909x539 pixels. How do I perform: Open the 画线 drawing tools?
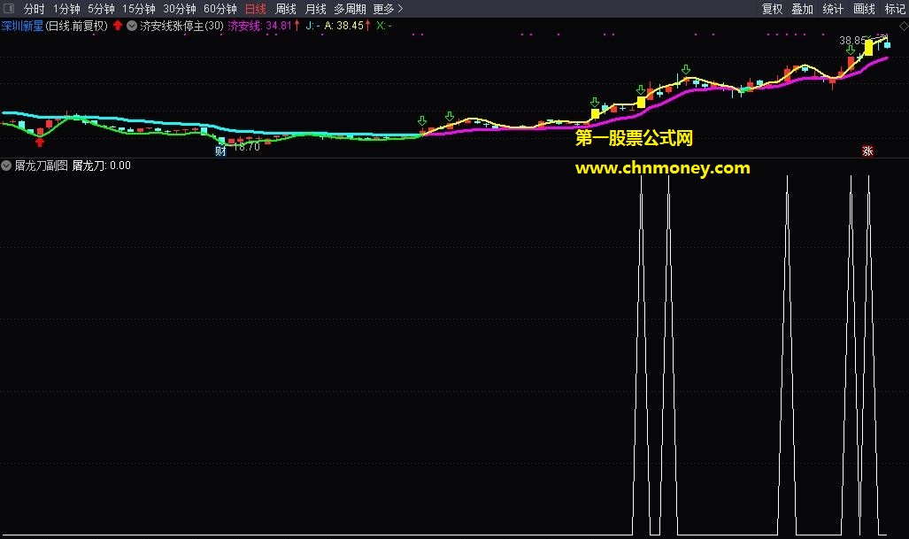[865, 9]
